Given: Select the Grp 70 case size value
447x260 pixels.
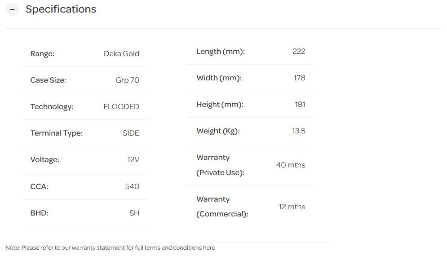Looking at the screenshot, I should tap(127, 80).
